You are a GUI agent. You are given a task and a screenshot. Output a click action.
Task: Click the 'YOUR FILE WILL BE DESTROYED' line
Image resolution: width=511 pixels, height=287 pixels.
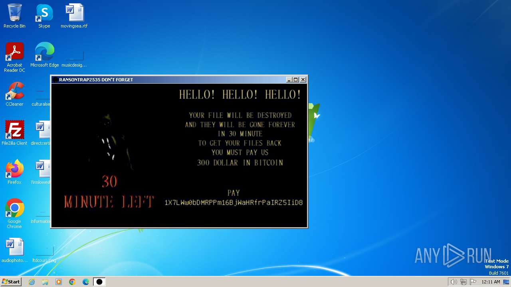(x=240, y=115)
